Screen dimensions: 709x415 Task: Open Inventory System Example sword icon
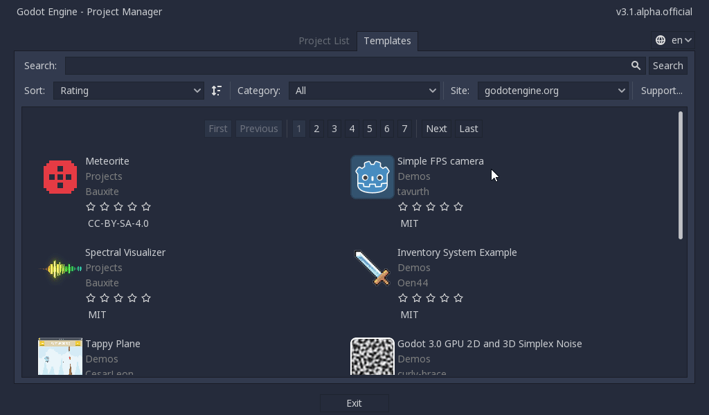click(x=372, y=268)
